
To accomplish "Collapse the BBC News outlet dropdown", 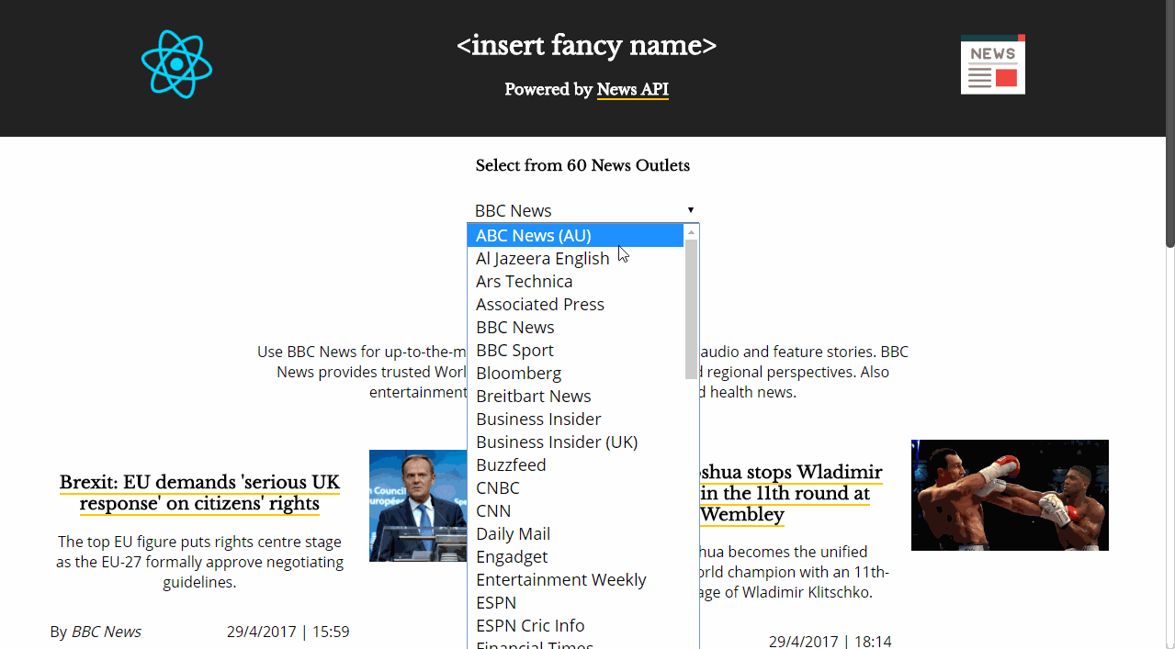I will click(584, 210).
